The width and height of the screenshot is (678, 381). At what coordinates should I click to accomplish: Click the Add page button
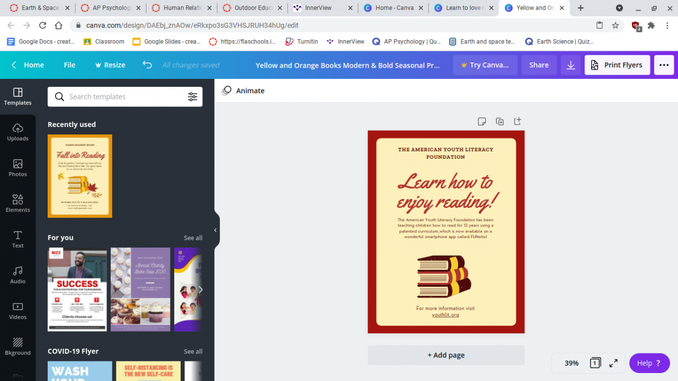(446, 355)
